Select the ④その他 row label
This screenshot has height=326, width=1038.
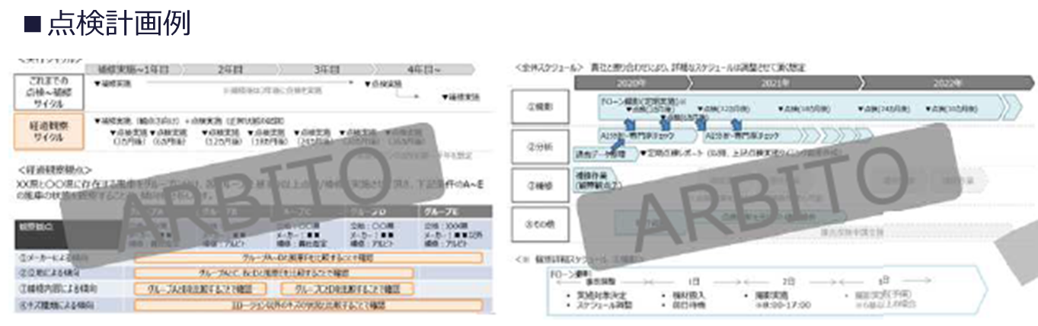538,223
